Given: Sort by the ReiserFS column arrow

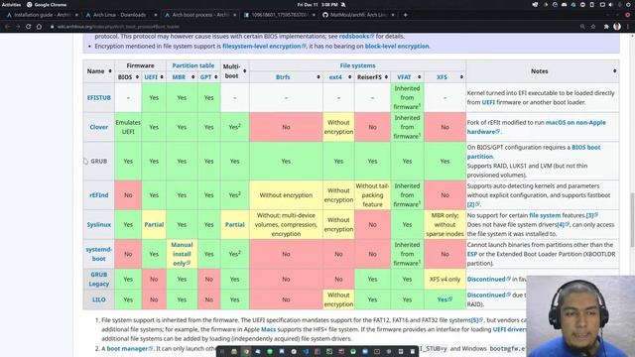Looking at the screenshot, I should tap(386, 77).
